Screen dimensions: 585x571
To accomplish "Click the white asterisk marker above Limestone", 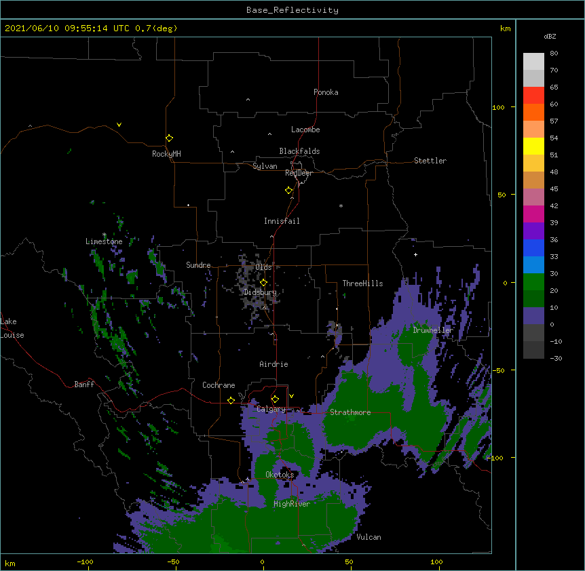I will click(x=105, y=235).
